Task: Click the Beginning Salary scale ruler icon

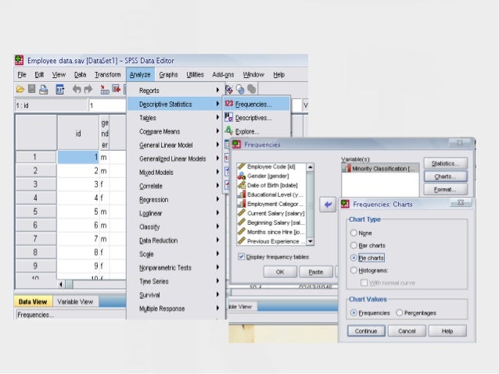Action: [242, 223]
